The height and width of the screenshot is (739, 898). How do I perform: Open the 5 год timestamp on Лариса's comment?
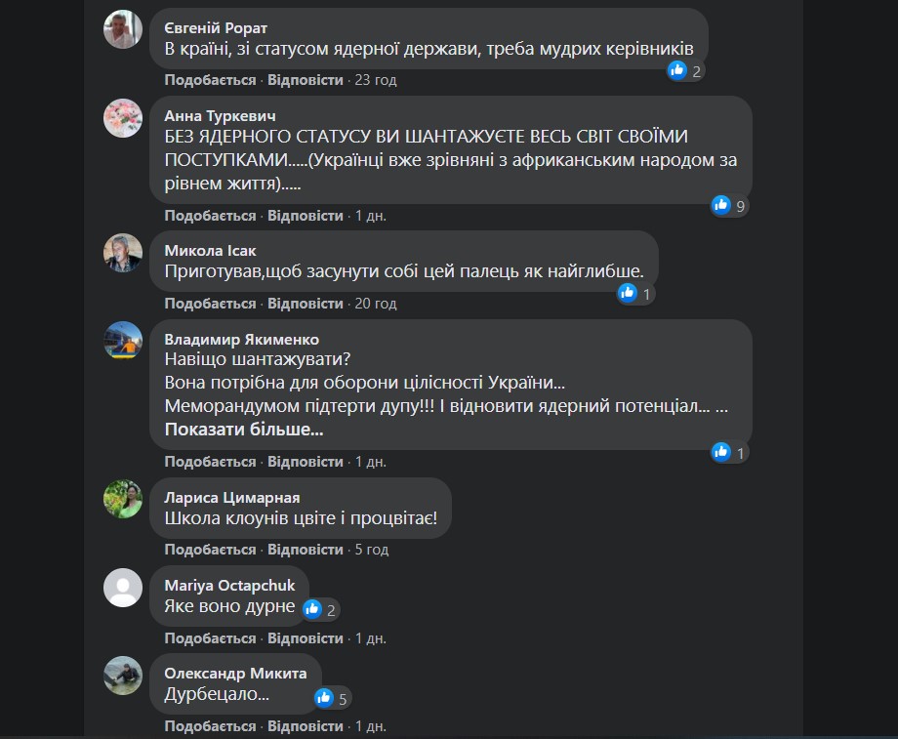point(372,550)
